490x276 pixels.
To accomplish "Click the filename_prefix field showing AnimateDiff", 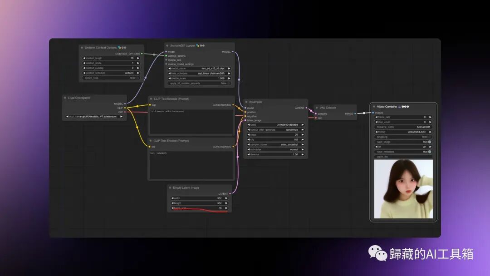I will point(403,127).
